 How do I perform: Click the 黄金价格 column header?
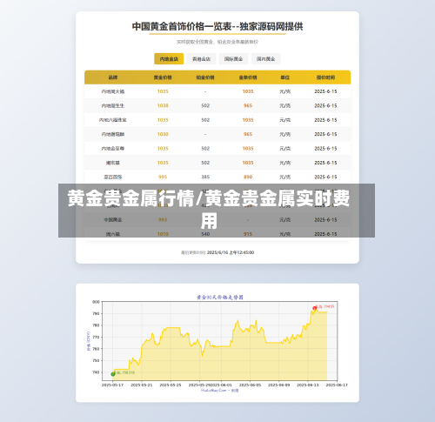pos(163,77)
